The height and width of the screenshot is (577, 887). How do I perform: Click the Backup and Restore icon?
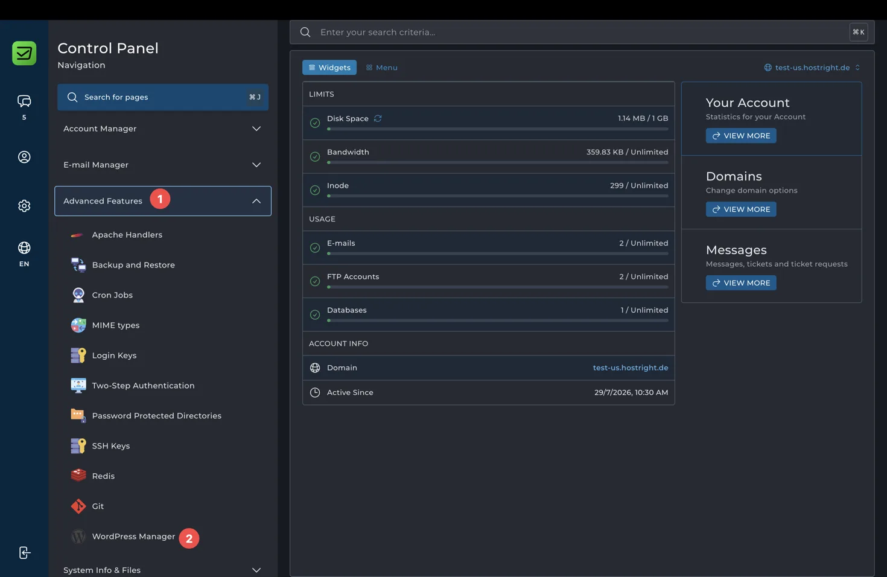pyautogui.click(x=78, y=265)
